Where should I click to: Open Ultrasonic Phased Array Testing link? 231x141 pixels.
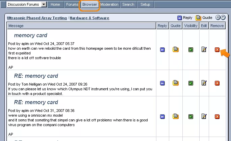pos(37,18)
